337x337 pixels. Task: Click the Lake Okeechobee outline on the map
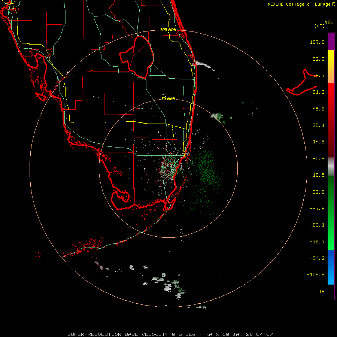[136, 57]
